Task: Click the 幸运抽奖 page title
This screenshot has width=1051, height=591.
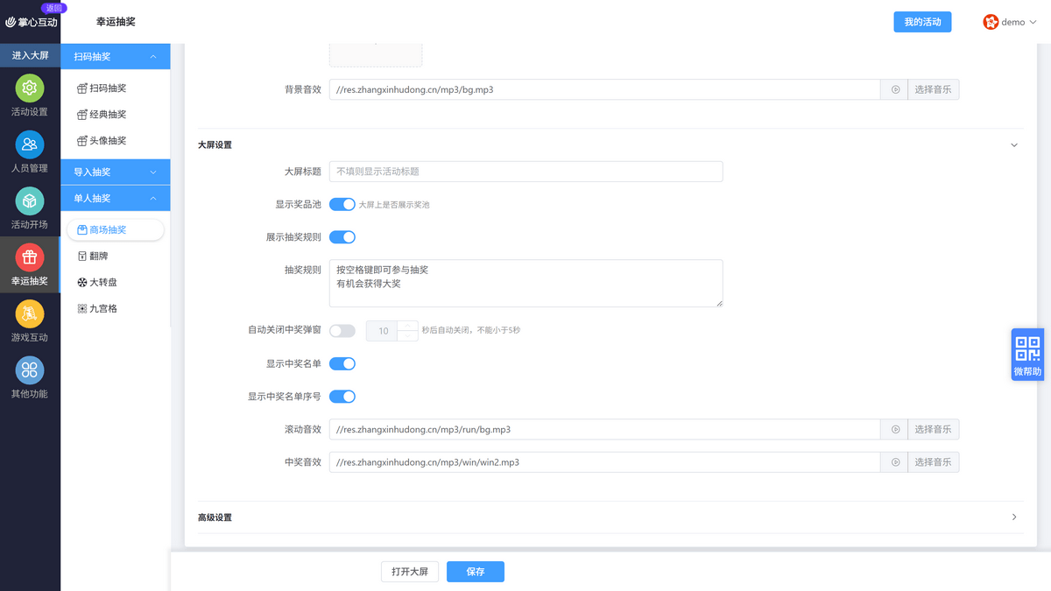Action: coord(116,22)
